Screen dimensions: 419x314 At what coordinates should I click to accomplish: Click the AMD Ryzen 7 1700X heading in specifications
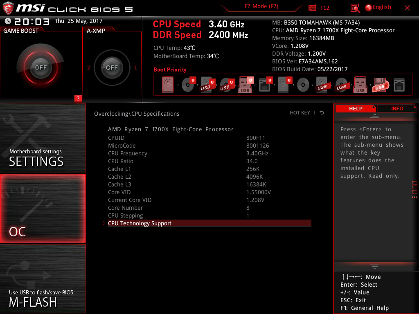pyautogui.click(x=171, y=129)
